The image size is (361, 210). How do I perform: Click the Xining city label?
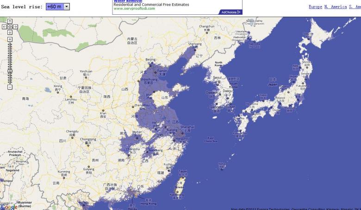point(57,86)
